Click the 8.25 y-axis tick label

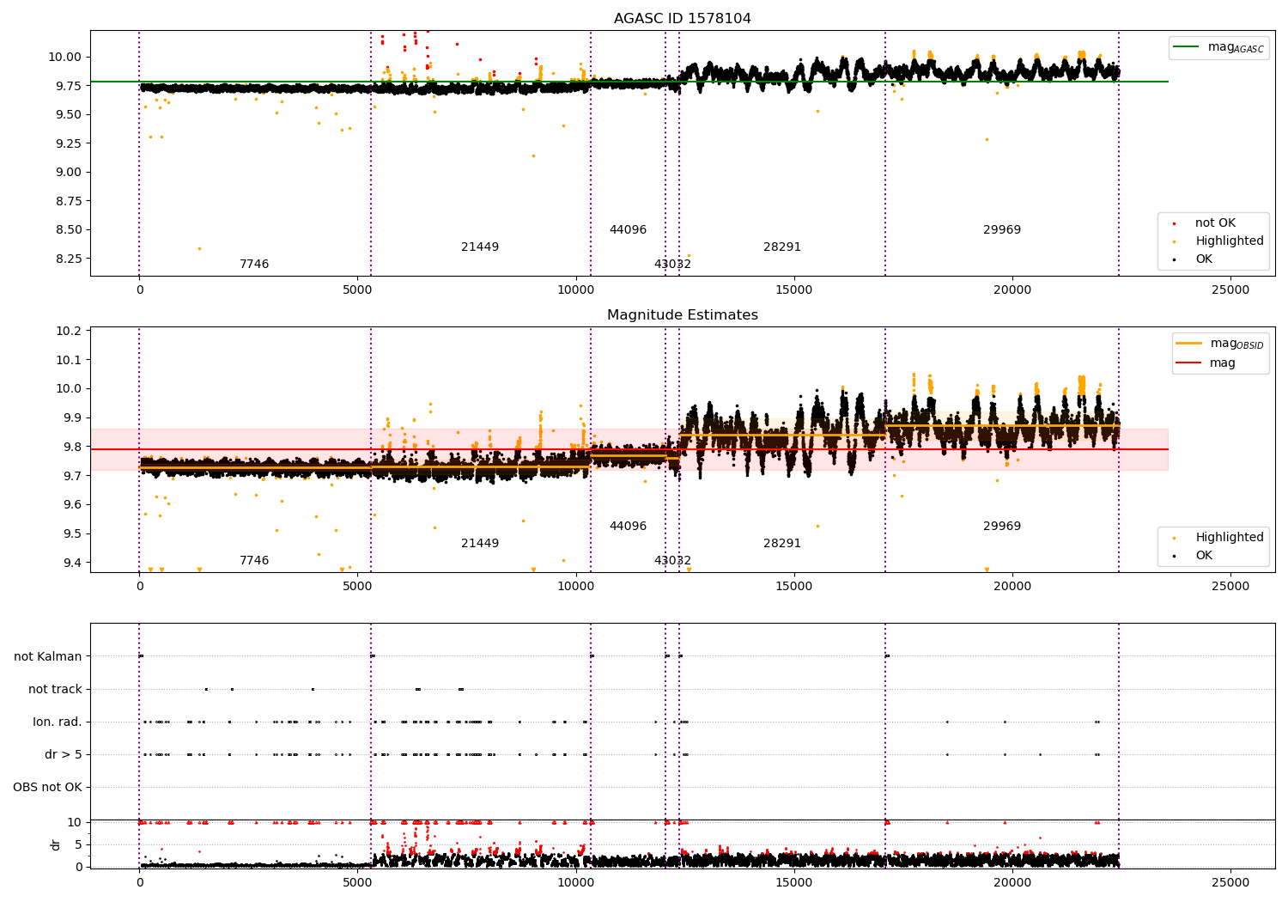69,259
